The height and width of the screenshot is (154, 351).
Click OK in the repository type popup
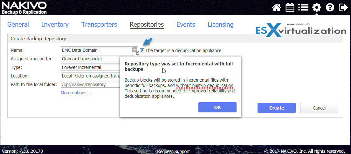pyautogui.click(x=217, y=107)
